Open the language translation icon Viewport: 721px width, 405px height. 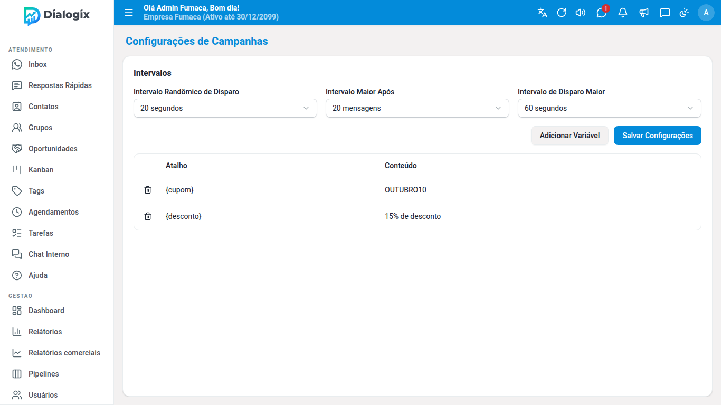pos(543,13)
